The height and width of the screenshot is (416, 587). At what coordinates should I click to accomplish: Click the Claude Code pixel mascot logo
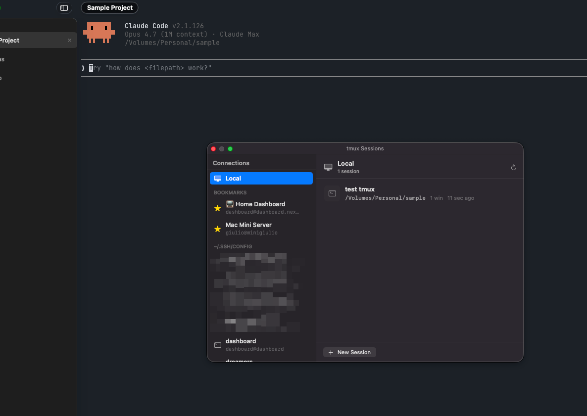[99, 32]
